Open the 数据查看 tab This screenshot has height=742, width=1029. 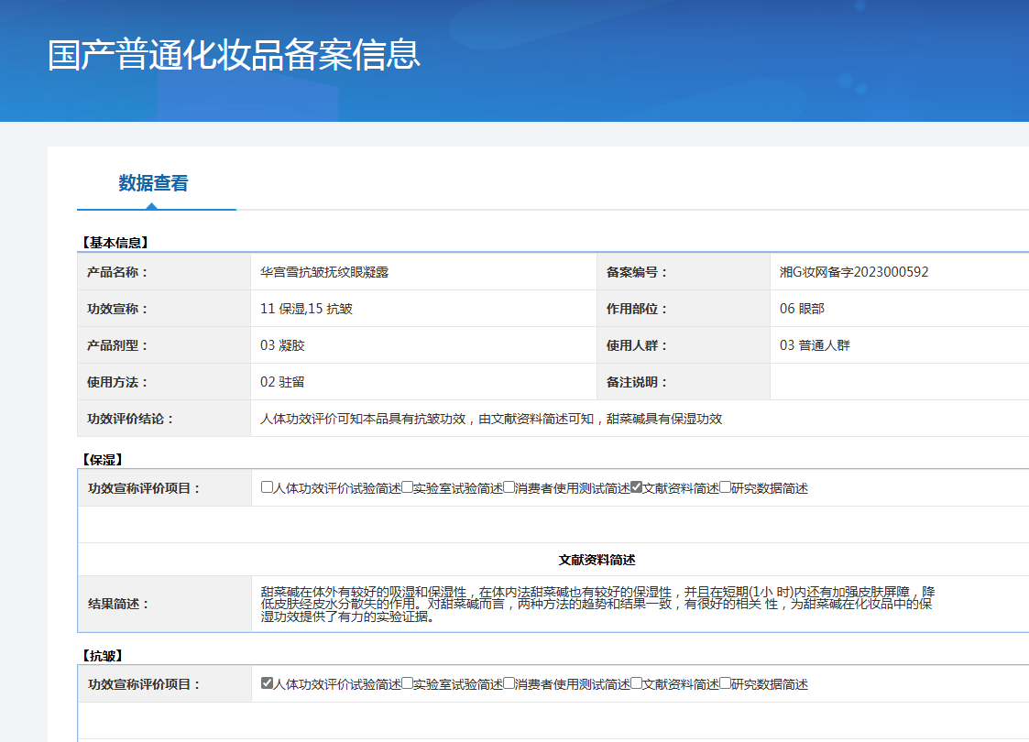[153, 183]
